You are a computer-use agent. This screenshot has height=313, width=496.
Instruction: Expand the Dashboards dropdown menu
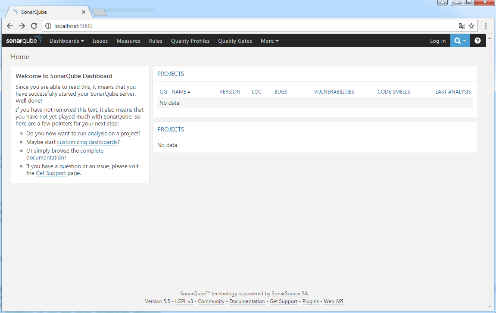[67, 41]
